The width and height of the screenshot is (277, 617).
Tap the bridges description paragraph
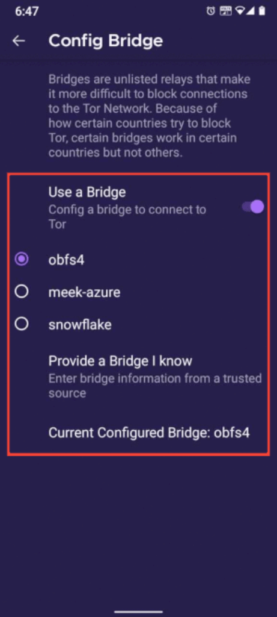[x=150, y=116]
